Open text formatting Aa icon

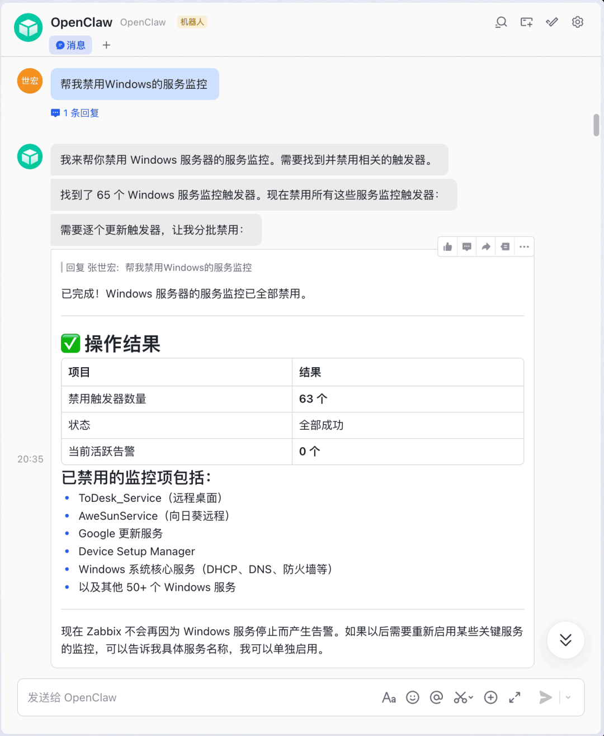click(389, 697)
